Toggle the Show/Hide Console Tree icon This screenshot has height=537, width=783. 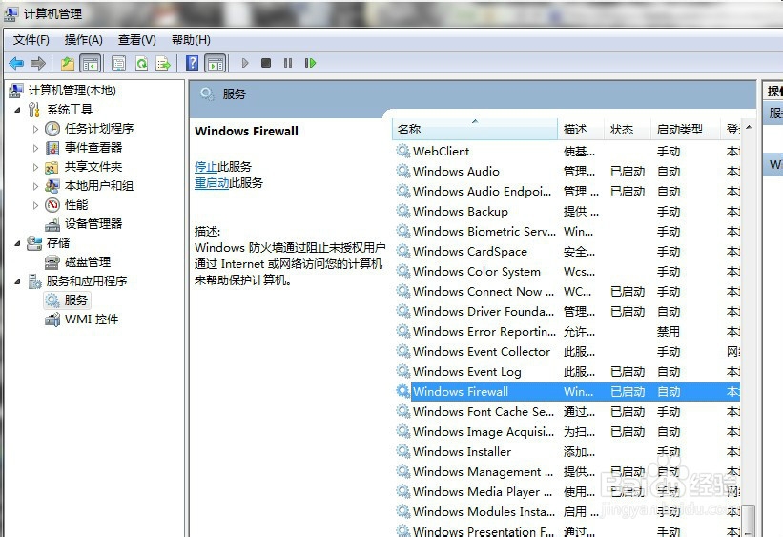[91, 64]
